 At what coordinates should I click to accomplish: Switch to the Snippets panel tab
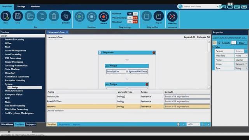tap(31, 124)
